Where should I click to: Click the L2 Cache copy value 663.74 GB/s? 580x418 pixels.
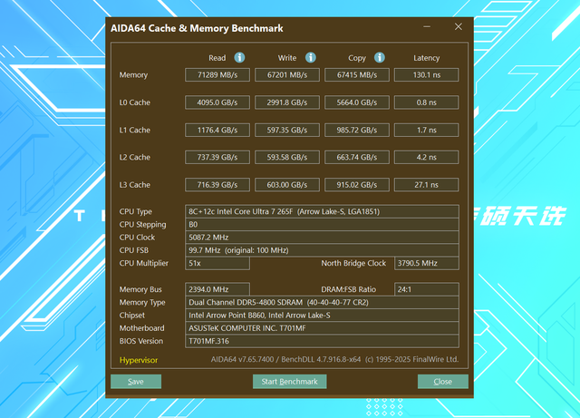[357, 158]
